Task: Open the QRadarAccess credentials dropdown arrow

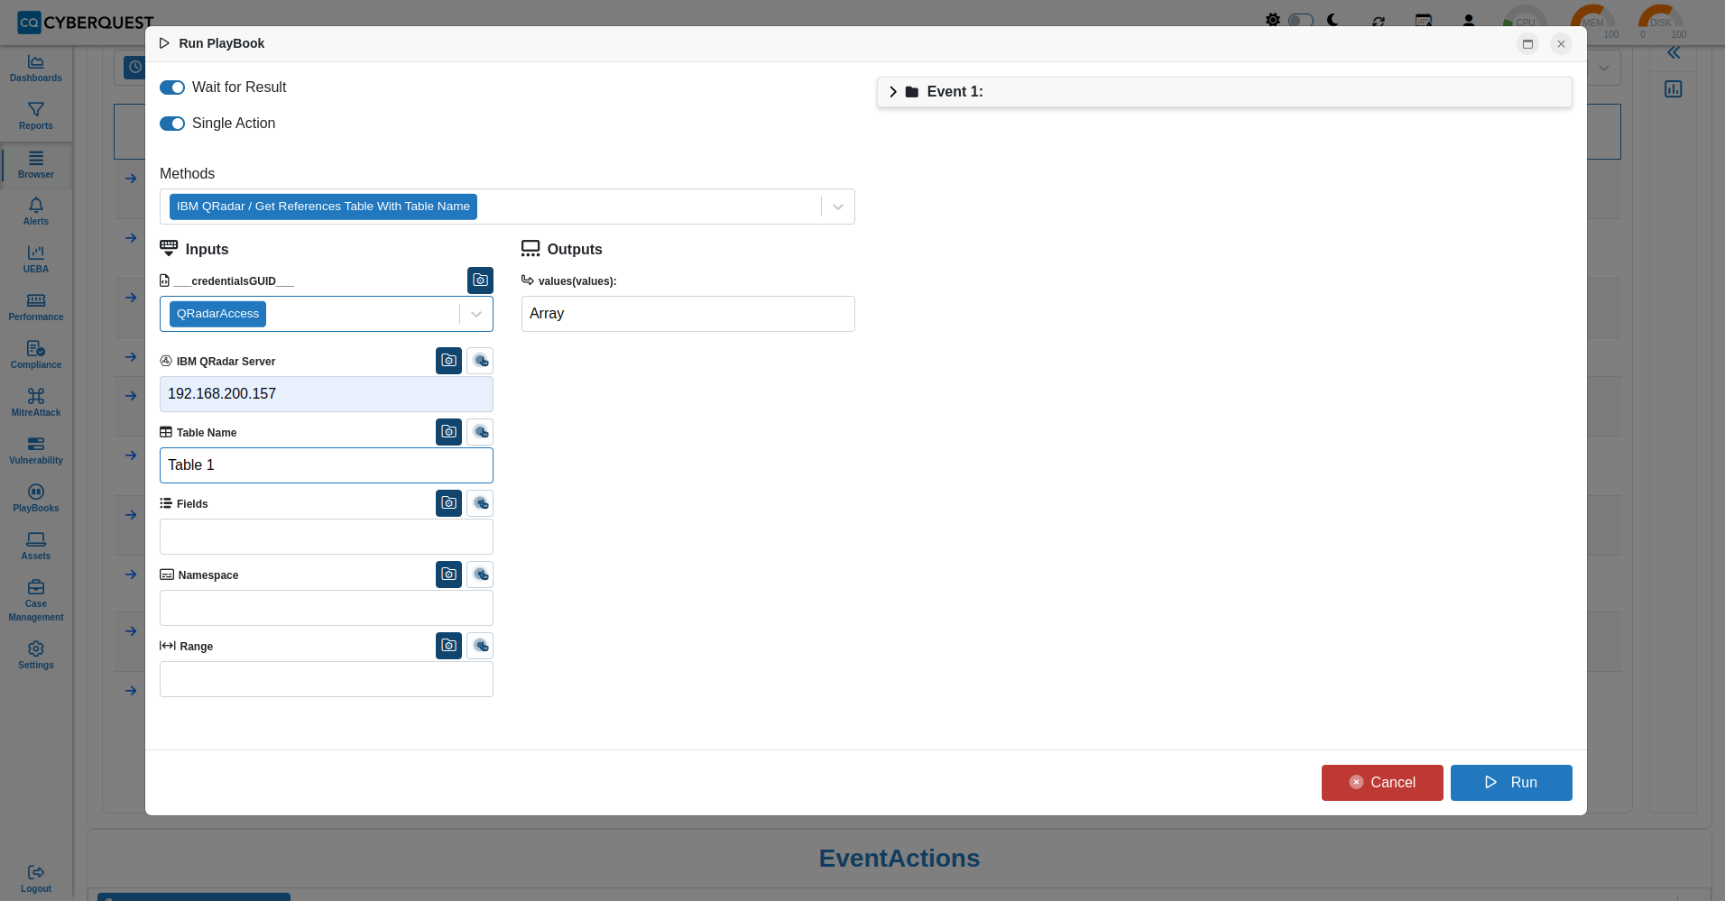Action: coord(476,314)
